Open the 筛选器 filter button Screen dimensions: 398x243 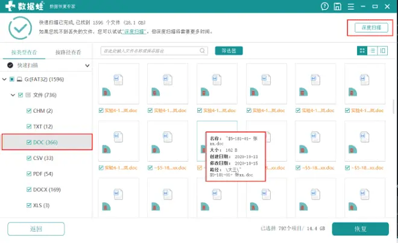[229, 51]
